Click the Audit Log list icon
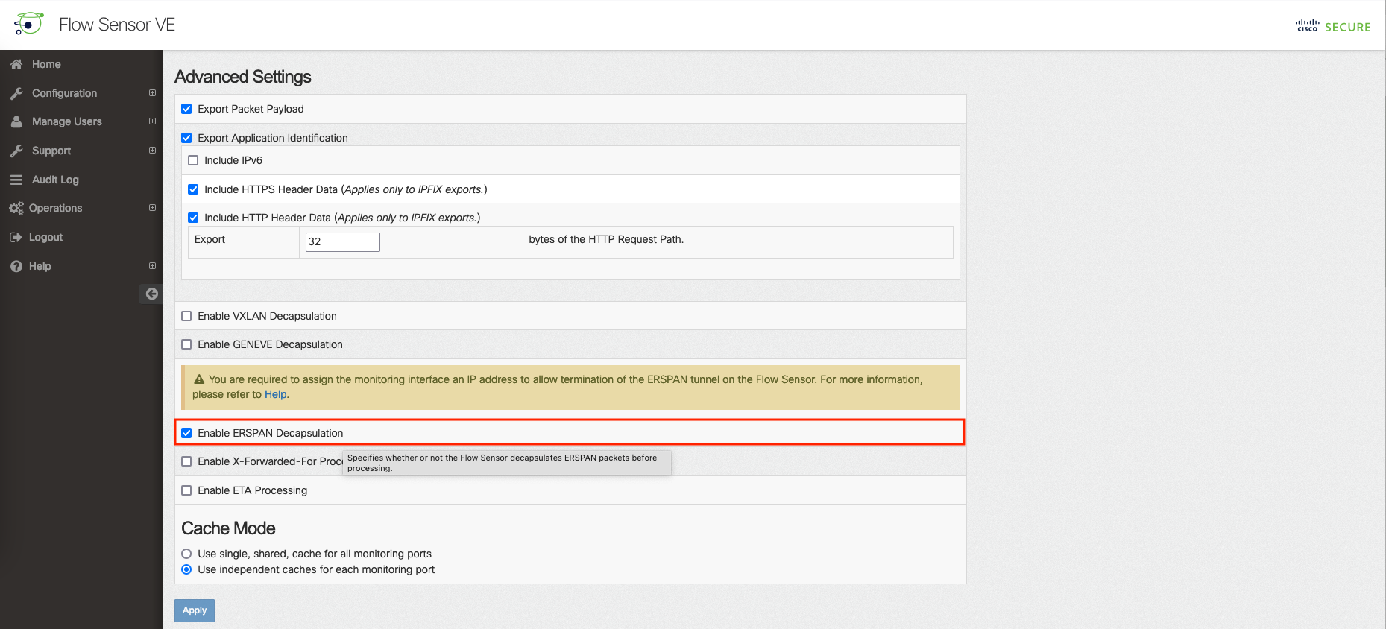The width and height of the screenshot is (1386, 629). pos(16,180)
